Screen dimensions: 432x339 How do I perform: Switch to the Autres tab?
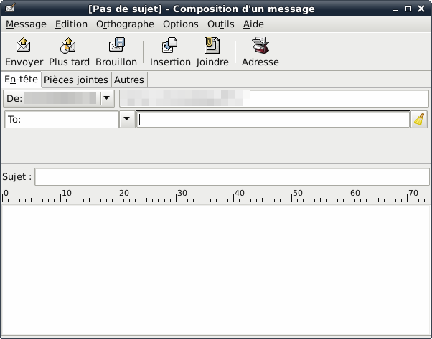coord(129,80)
